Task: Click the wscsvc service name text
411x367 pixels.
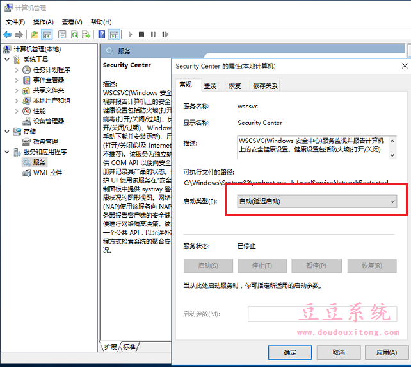Action: [248, 107]
